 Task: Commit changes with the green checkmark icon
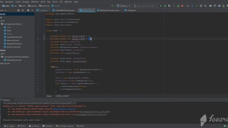(197, 6)
